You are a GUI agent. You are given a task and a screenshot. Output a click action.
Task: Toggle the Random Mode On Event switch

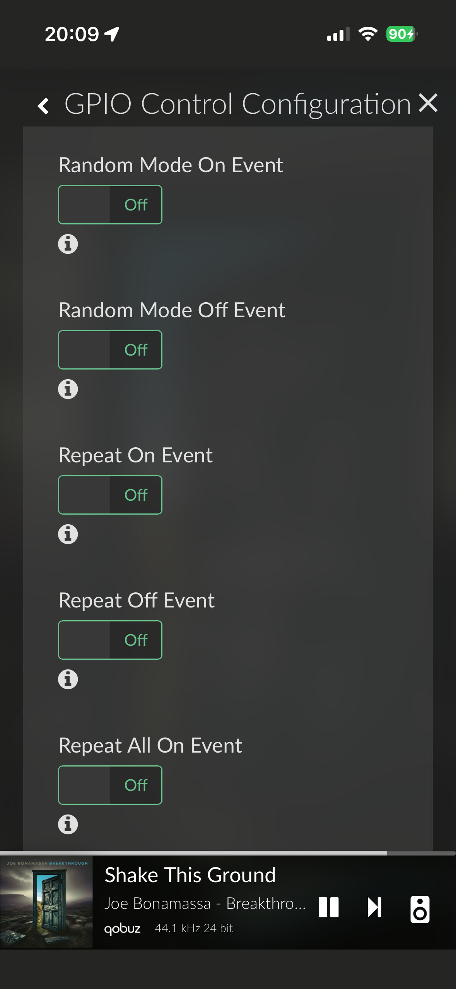pos(110,205)
